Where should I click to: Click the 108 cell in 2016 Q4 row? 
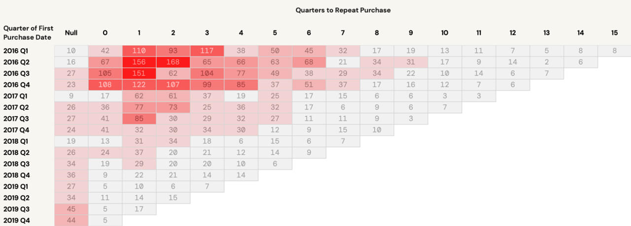[x=105, y=84]
